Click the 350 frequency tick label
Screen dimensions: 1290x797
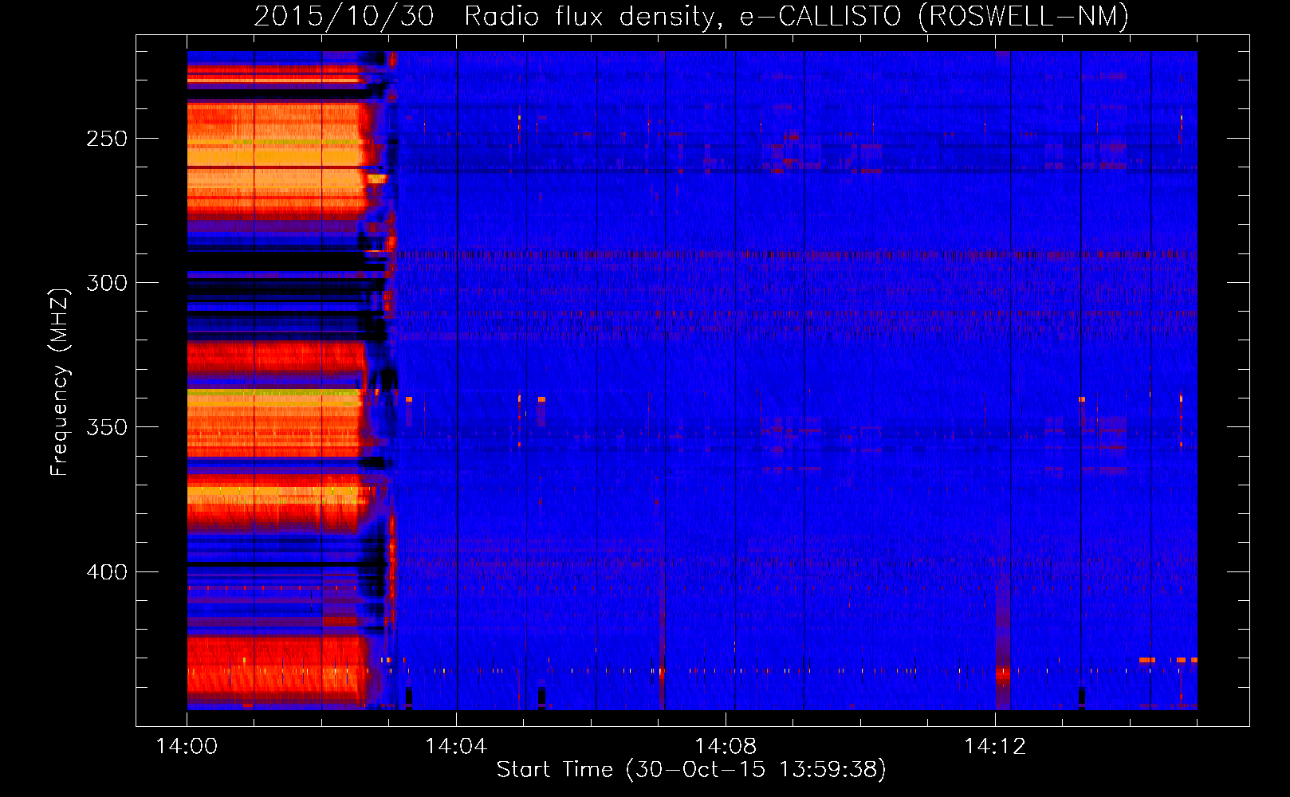coord(107,427)
